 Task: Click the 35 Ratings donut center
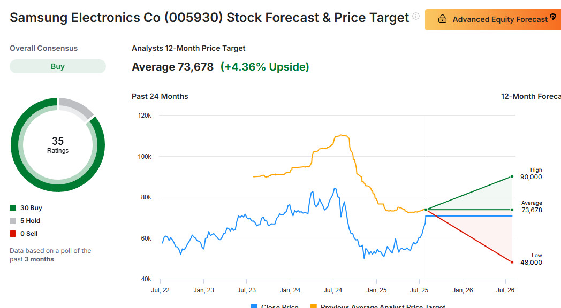pos(58,144)
